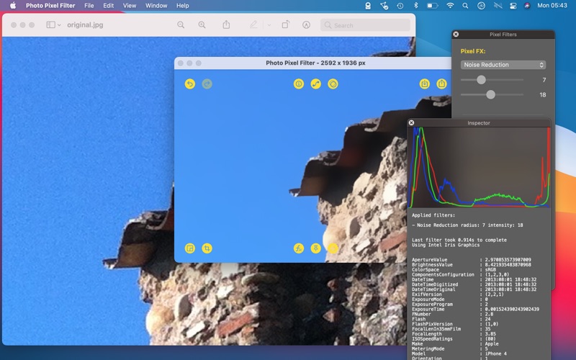Share original.jpg from the Preview toolbar
Image resolution: width=576 pixels, height=360 pixels.
click(226, 24)
